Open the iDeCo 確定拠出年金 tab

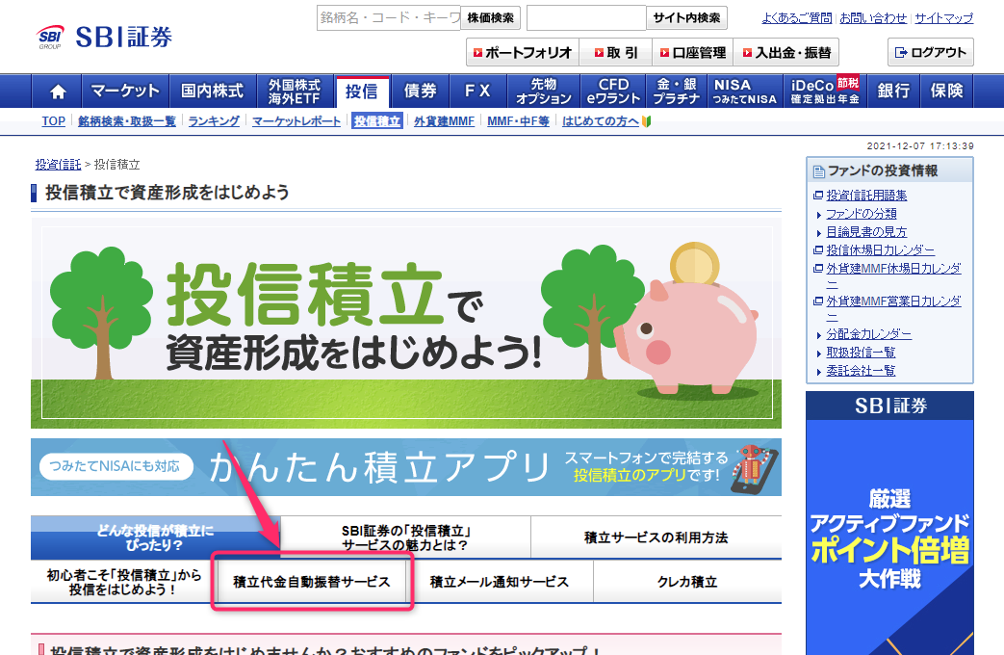[825, 92]
